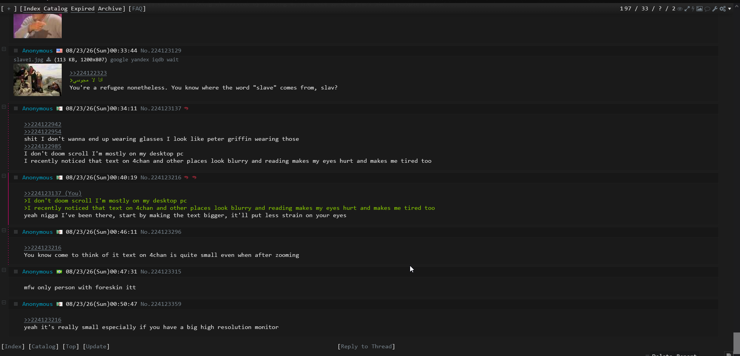Go to Index in the top navigation
This screenshot has height=356, width=740.
pyautogui.click(x=32, y=8)
